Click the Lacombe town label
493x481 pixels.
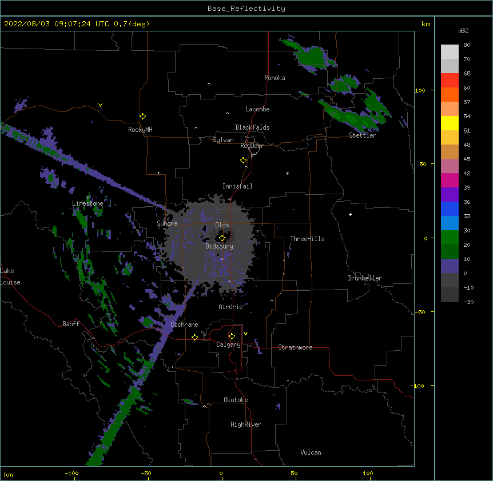point(257,109)
